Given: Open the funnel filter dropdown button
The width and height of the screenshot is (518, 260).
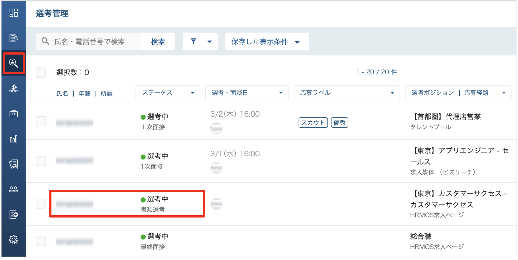Looking at the screenshot, I should point(200,42).
